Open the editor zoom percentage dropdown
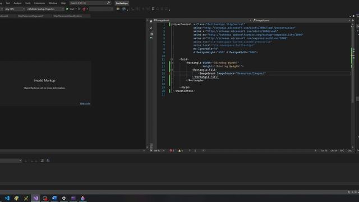This screenshot has height=202, width=359. 159,151
